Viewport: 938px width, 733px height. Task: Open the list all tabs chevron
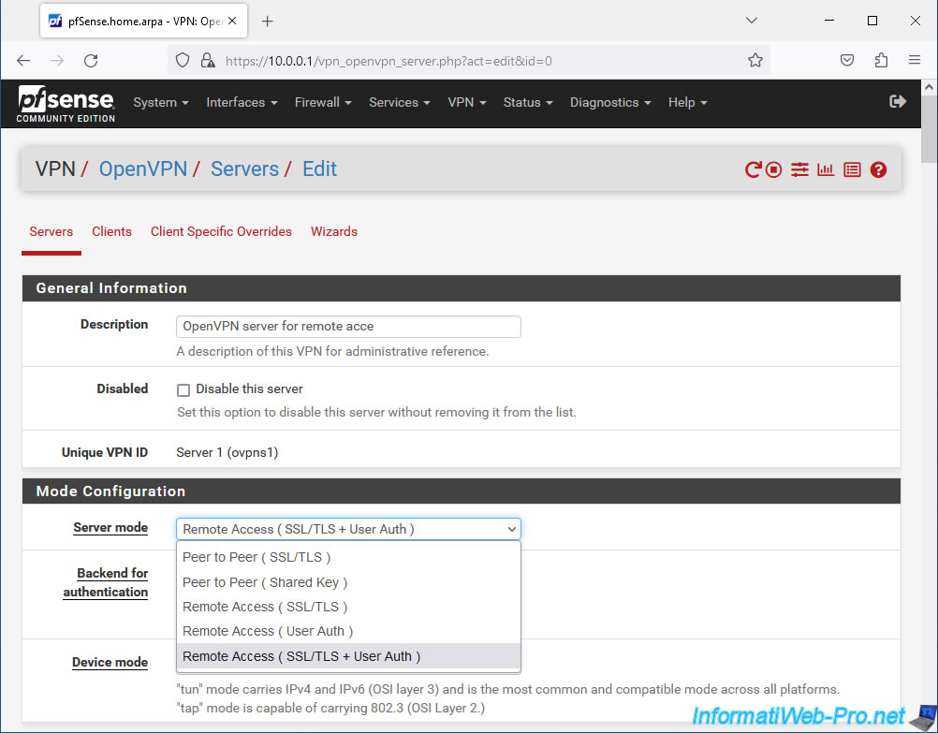(752, 21)
